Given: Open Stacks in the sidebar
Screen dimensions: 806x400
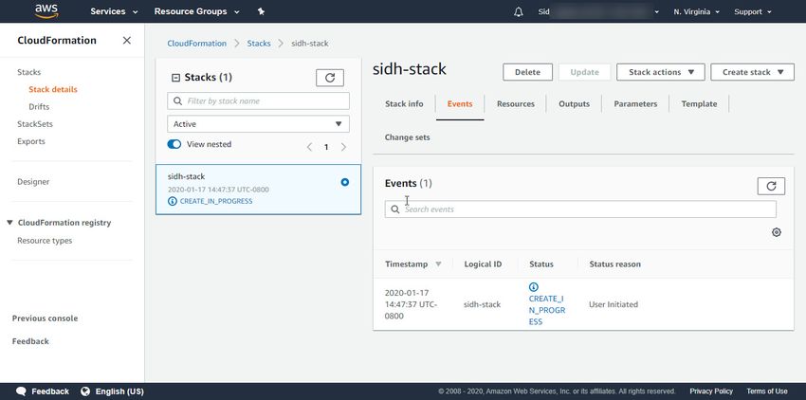Looking at the screenshot, I should (x=28, y=72).
